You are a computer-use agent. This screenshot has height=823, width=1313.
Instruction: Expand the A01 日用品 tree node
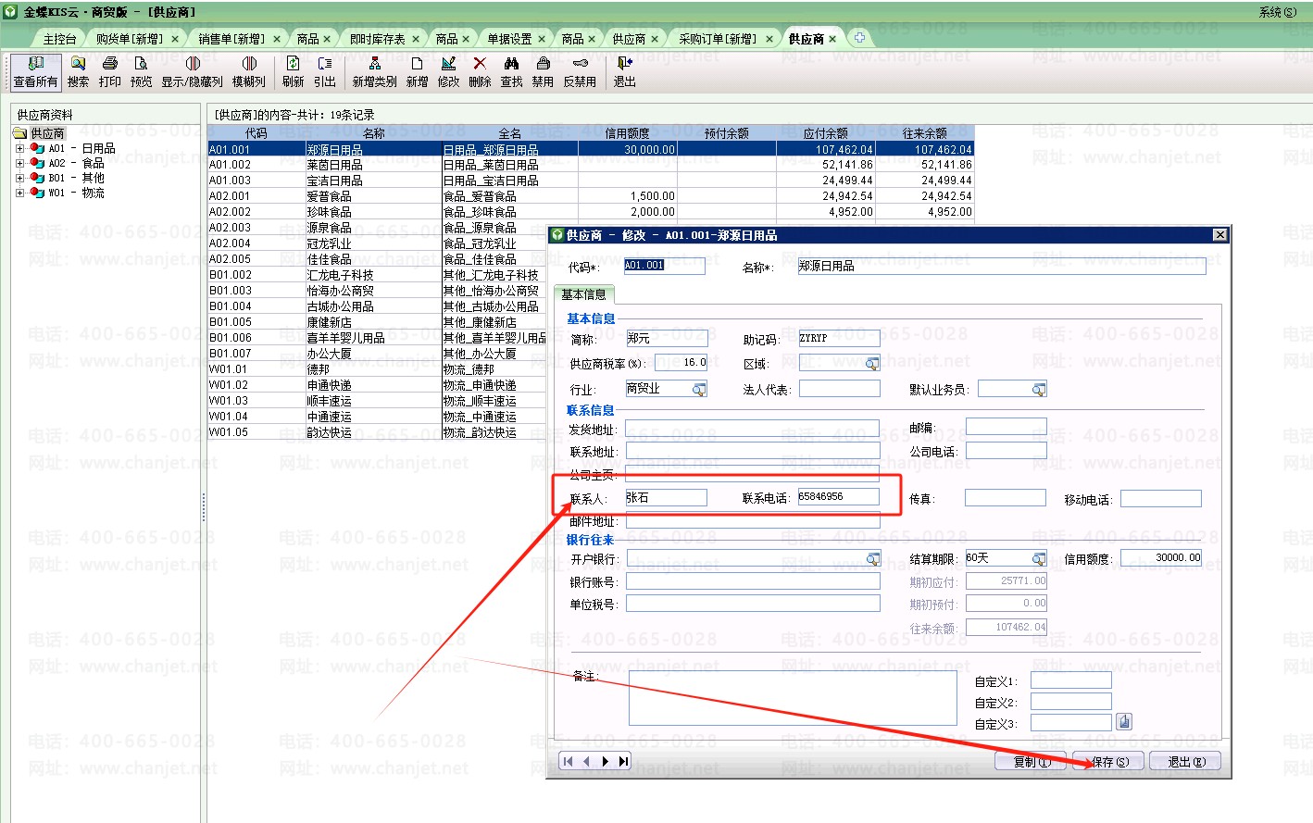coord(19,148)
